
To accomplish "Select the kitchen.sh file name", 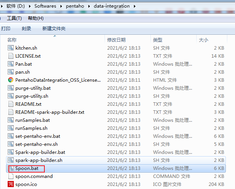I will click(26, 48).
